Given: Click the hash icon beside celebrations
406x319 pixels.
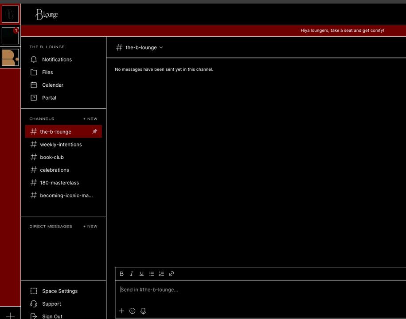Looking at the screenshot, I should pos(34,170).
